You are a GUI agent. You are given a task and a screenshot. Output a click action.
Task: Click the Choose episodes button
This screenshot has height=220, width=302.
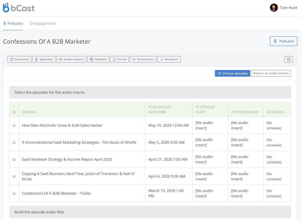[232, 73]
